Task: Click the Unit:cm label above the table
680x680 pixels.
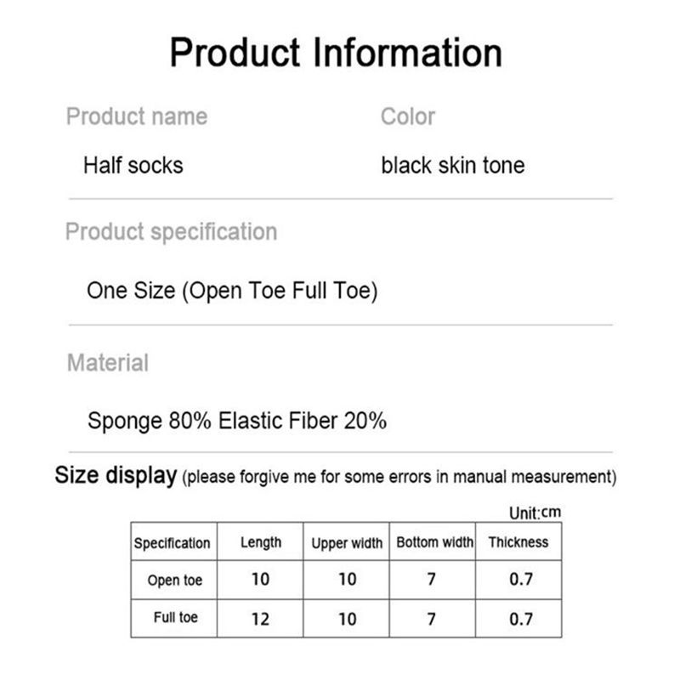Action: (x=535, y=513)
